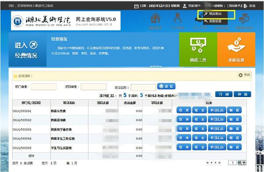The height and width of the screenshot is (172, 264).
Task: Click 往来 for project 0014/500003
Action: point(184,128)
